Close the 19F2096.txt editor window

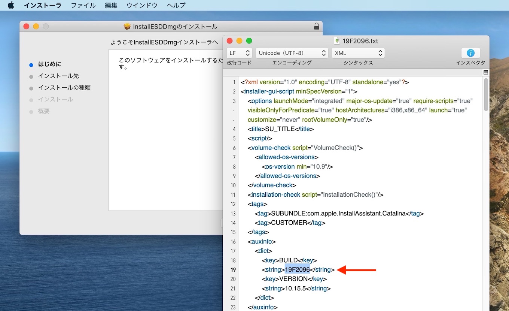tap(230, 41)
